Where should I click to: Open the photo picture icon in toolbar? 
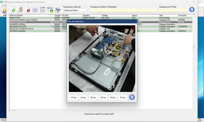point(58,10)
